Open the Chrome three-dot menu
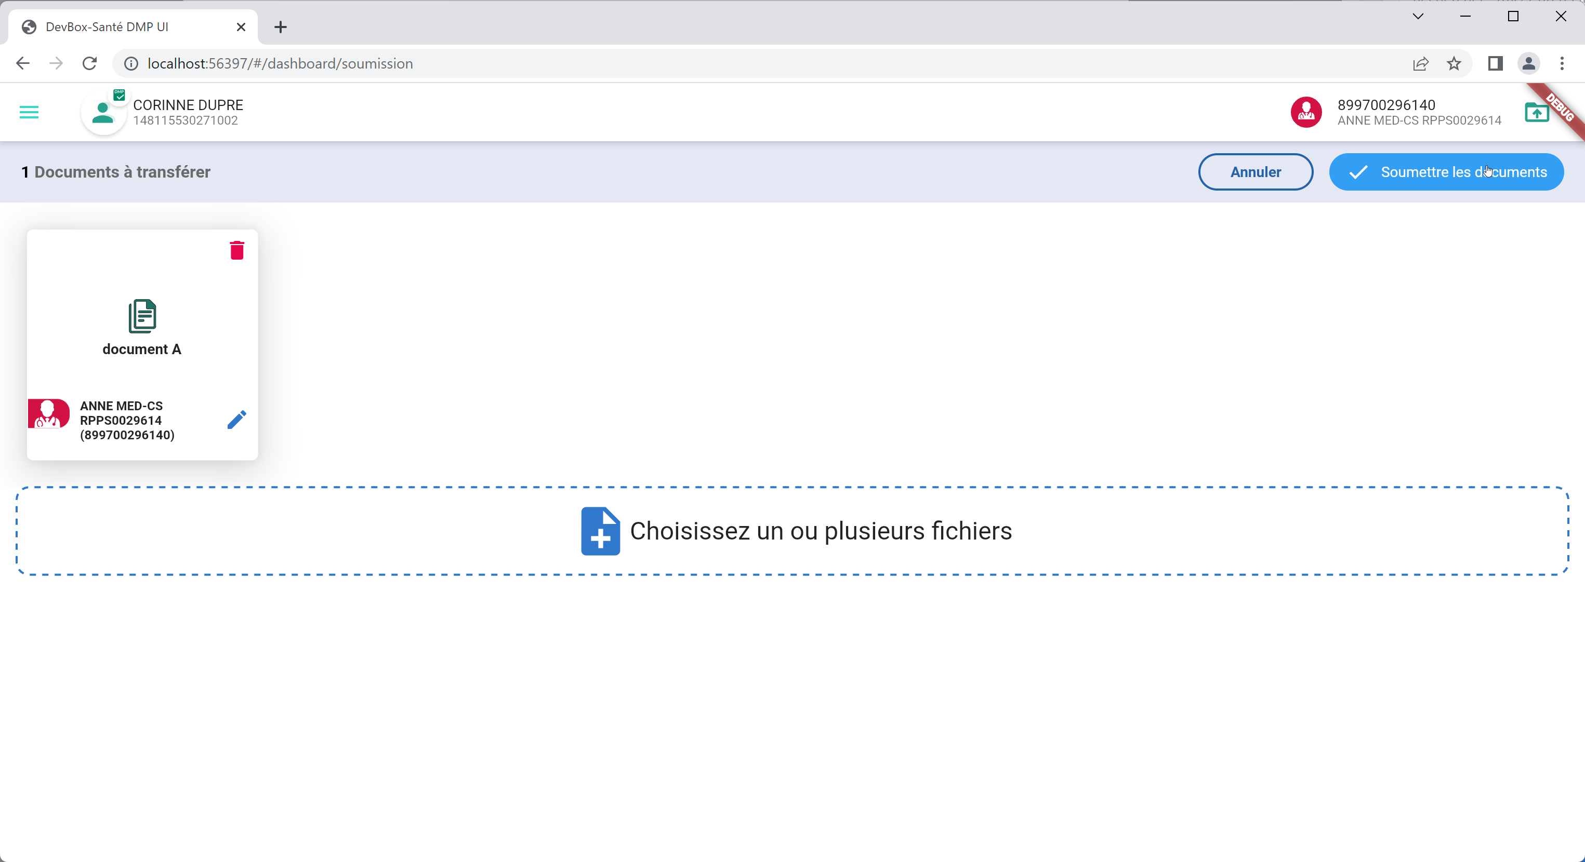This screenshot has width=1585, height=862. (1562, 63)
